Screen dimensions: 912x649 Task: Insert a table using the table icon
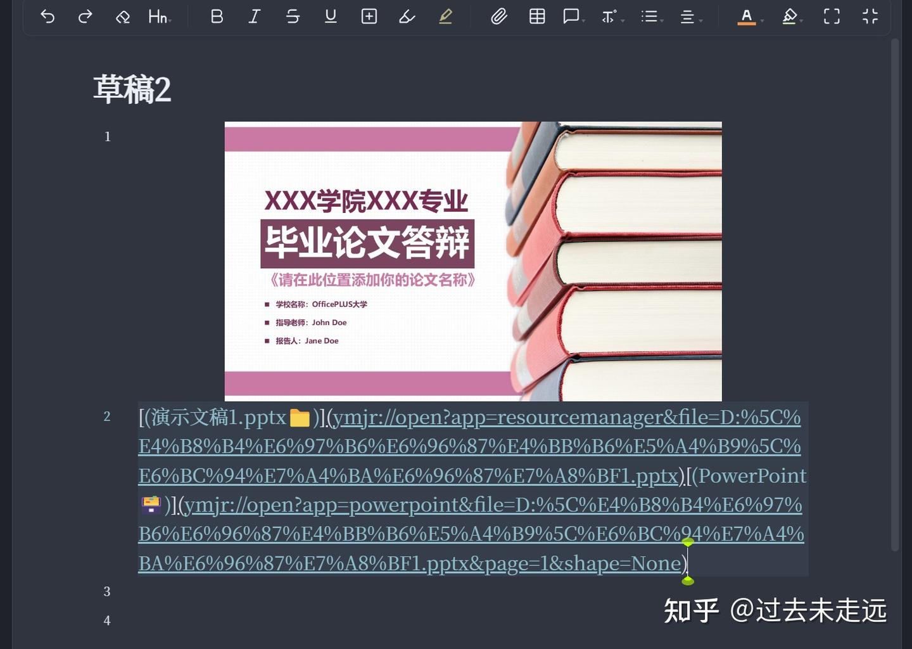click(x=536, y=17)
